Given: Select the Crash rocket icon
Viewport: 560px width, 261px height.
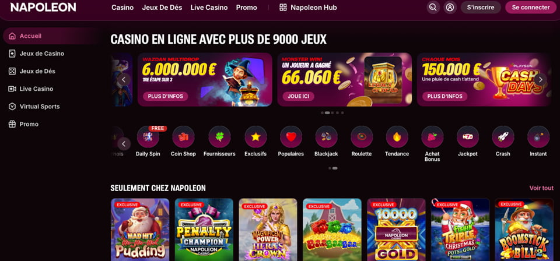Looking at the screenshot, I should [503, 136].
